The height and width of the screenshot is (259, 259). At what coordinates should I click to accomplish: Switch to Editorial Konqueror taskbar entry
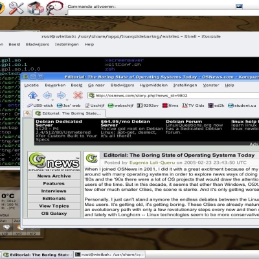[37, 254]
